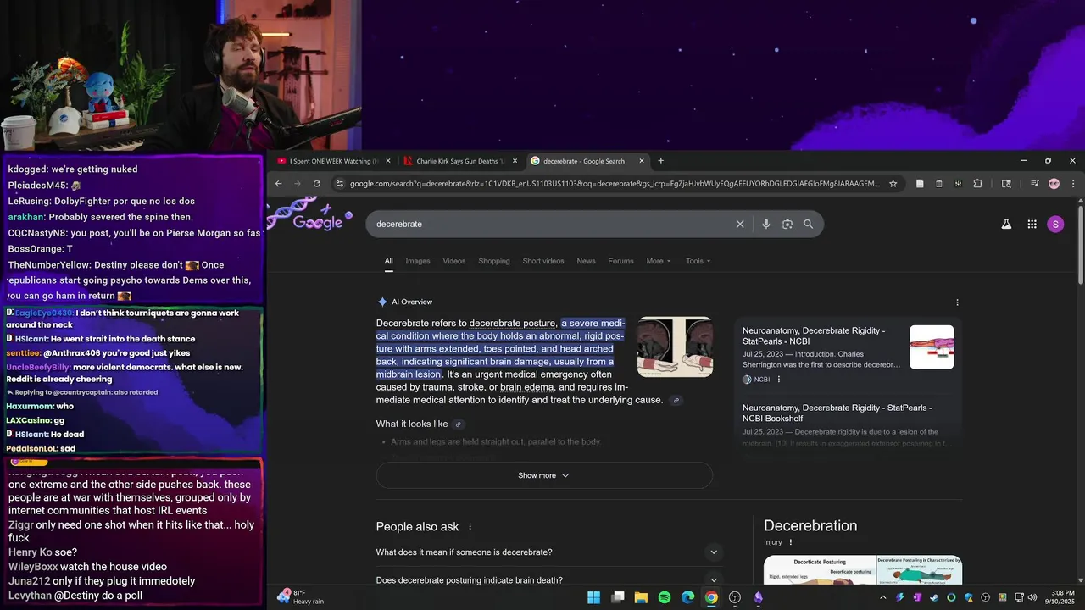Open Steam icon in system tray
The width and height of the screenshot is (1085, 610).
(934, 597)
